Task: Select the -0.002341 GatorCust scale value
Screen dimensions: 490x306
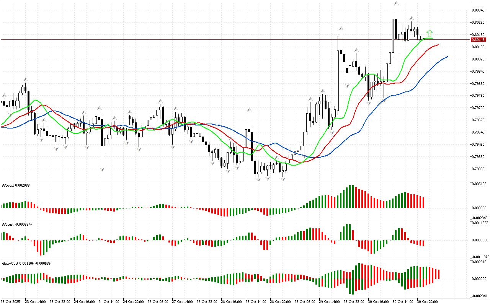Action: [479, 296]
